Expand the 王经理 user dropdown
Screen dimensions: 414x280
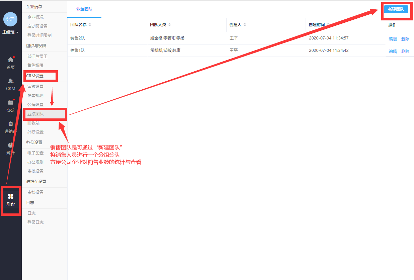10,32
